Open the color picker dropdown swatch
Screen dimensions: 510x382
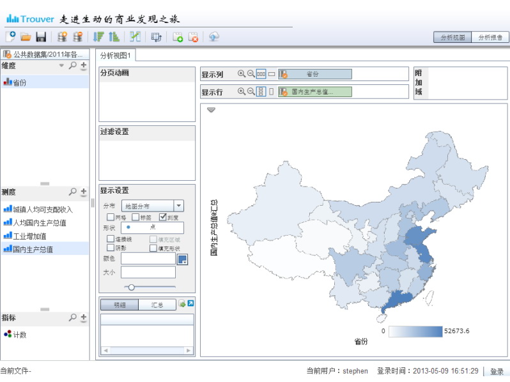tap(183, 259)
